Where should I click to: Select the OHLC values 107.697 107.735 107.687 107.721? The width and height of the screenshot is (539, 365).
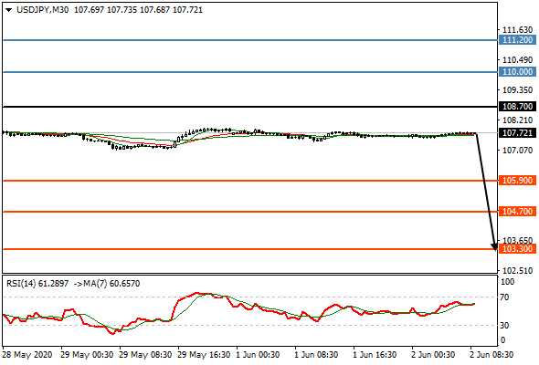tap(139, 10)
